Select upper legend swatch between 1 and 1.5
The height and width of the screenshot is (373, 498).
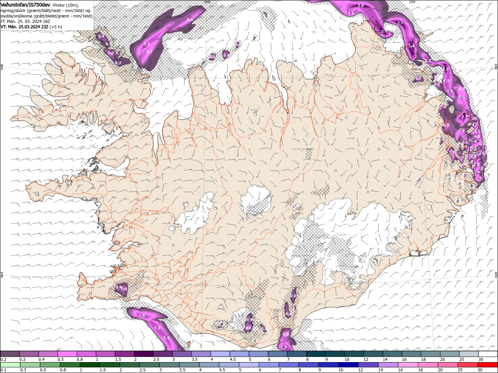click(x=105, y=354)
